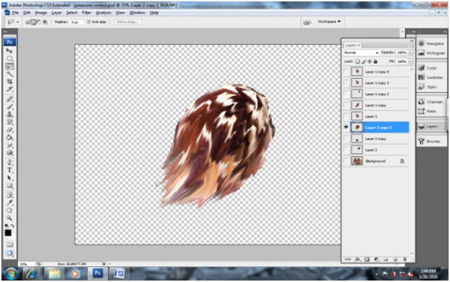Viewport: 450px width, 282px height.
Task: Click the black foreground color swatch
Action: click(x=7, y=232)
